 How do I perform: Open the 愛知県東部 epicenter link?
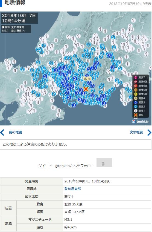(72, 189)
